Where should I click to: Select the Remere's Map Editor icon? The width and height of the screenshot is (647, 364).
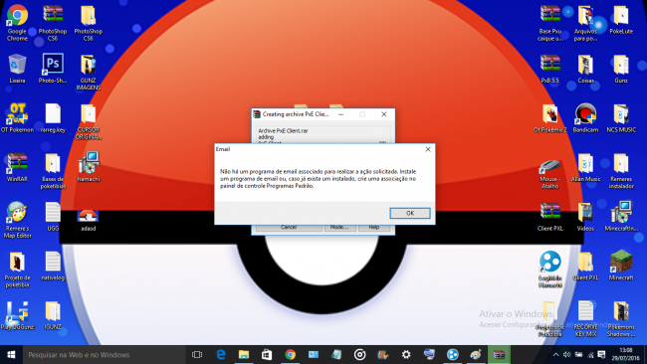pyautogui.click(x=17, y=220)
